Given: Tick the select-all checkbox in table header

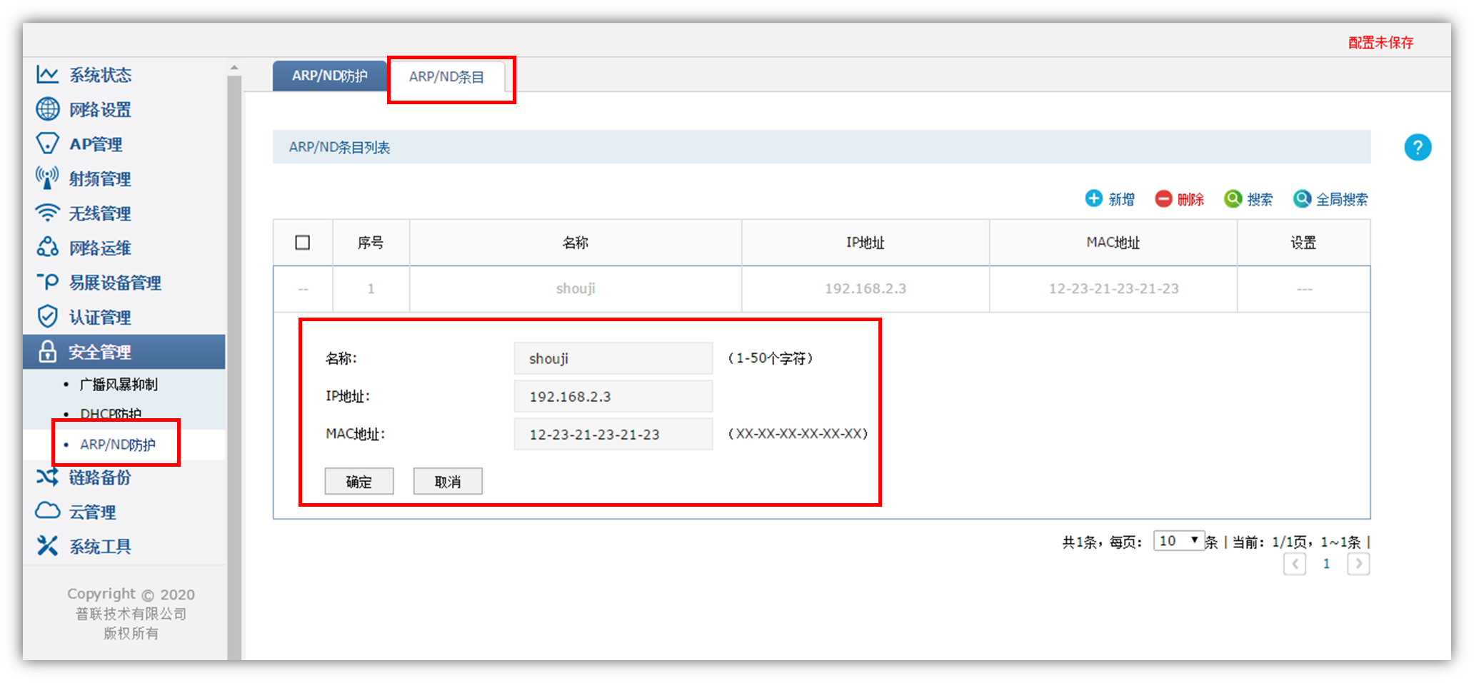Looking at the screenshot, I should point(303,243).
